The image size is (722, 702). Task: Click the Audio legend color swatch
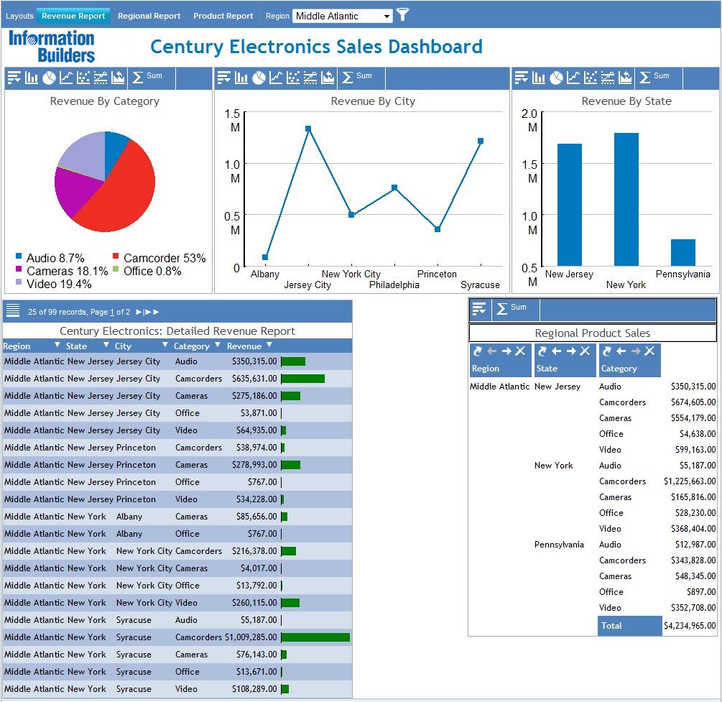19,256
